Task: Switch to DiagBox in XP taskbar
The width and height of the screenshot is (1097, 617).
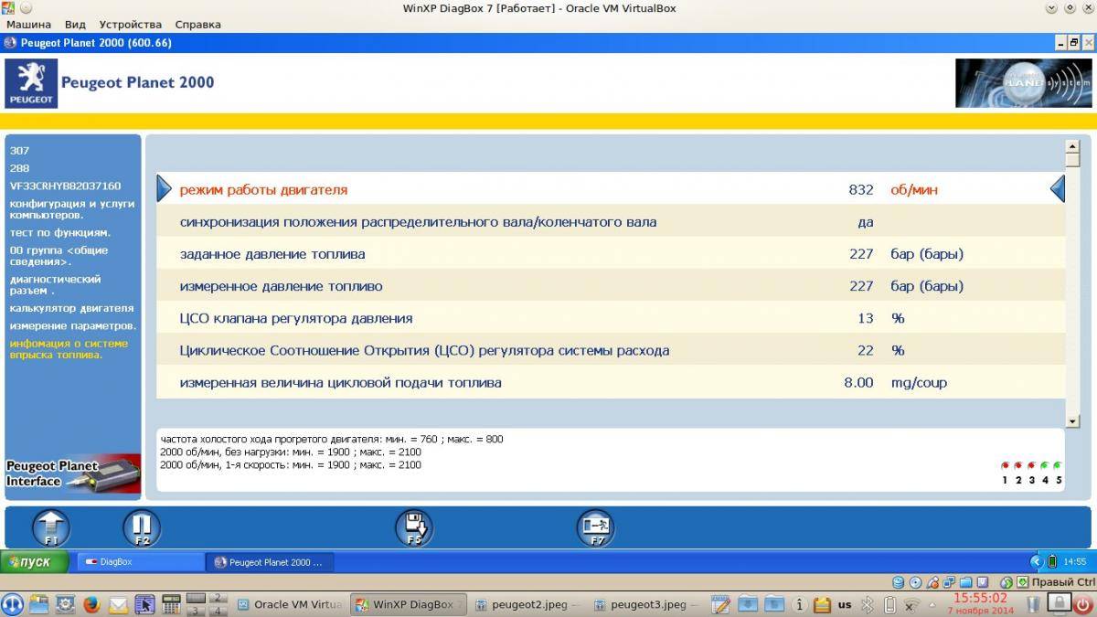Action: pos(137,562)
